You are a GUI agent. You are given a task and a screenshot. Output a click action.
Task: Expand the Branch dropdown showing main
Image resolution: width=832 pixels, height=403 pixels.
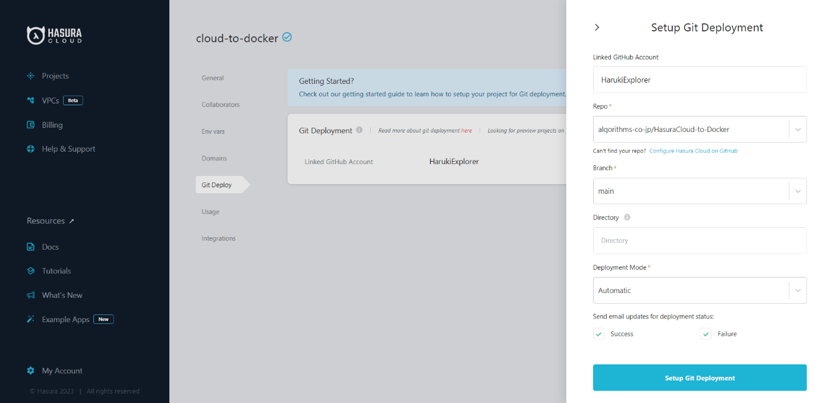click(700, 191)
